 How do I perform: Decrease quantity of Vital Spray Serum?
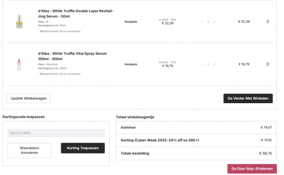(202, 64)
